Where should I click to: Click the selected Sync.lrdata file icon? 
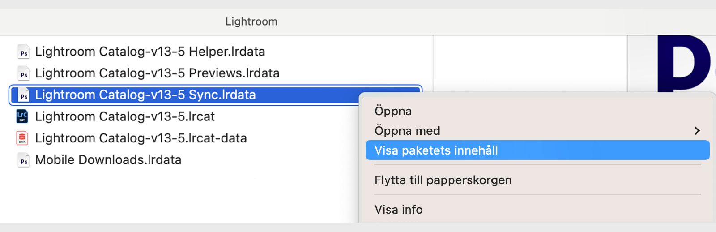click(x=23, y=95)
